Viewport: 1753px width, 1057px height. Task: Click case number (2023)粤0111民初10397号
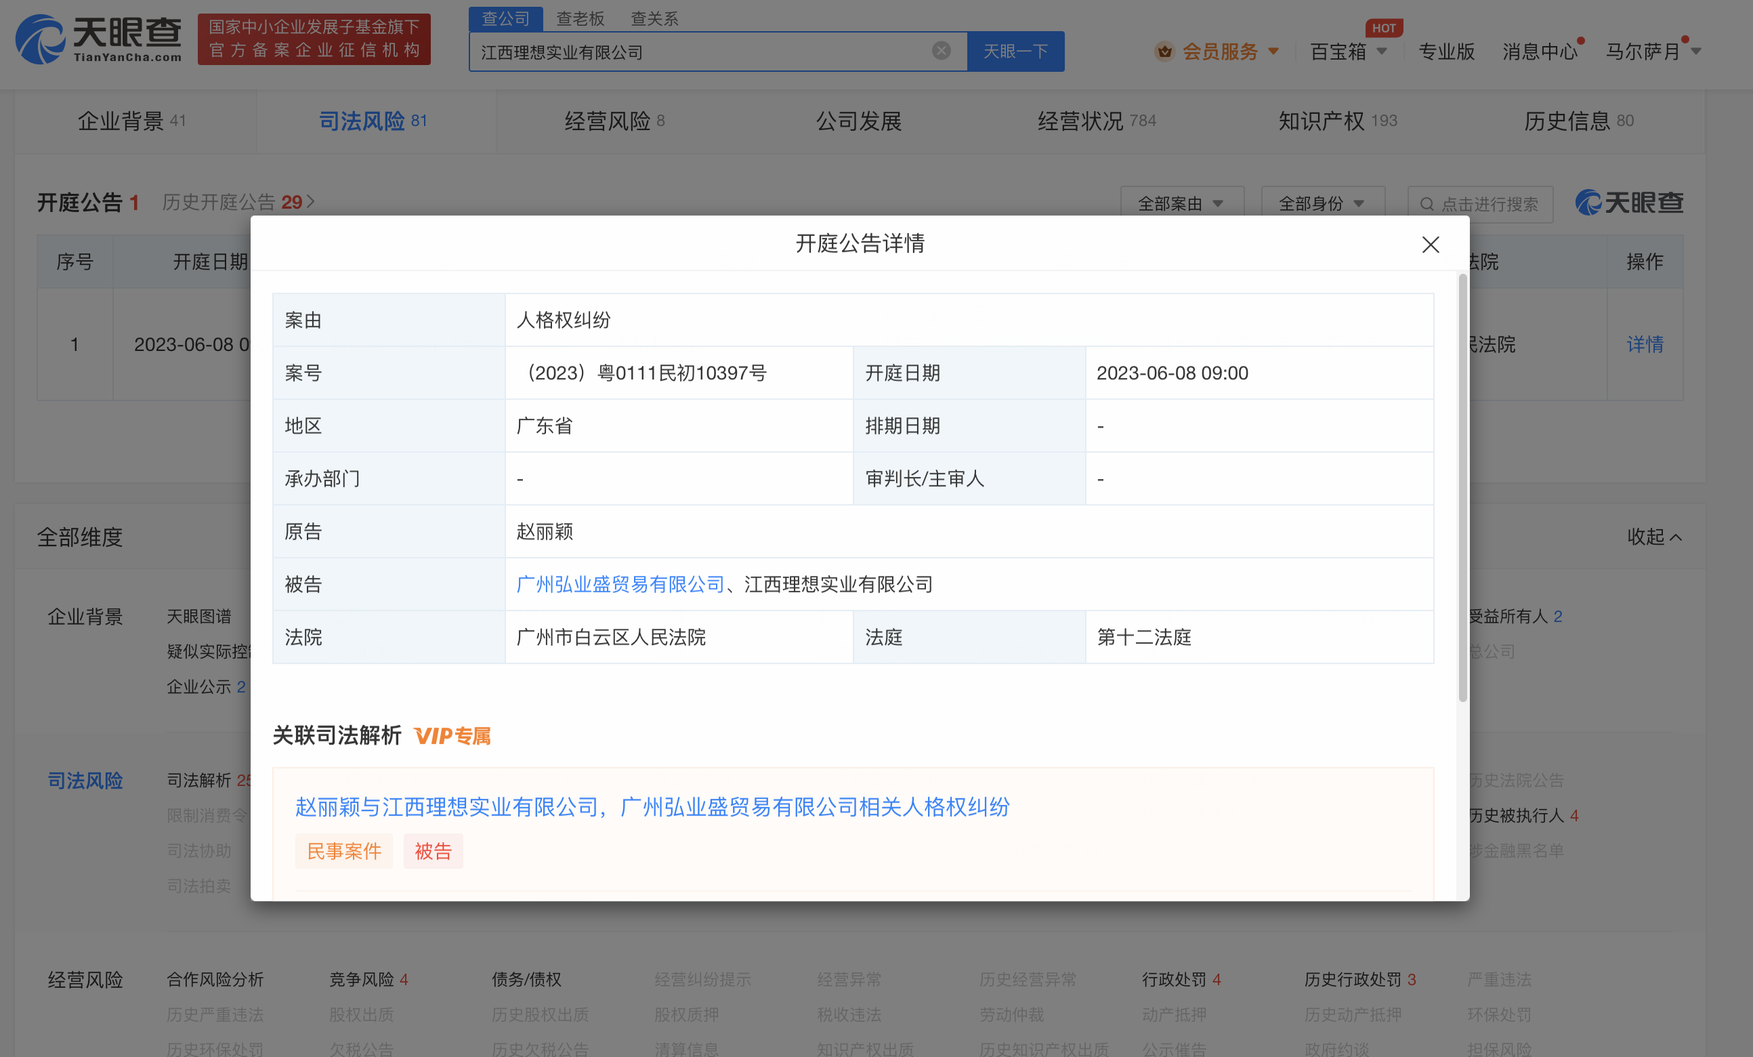pos(645,373)
